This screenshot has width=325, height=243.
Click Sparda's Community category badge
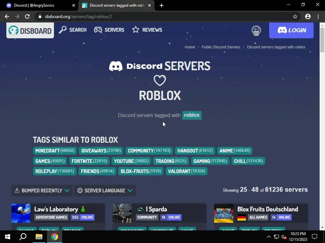coord(147,217)
